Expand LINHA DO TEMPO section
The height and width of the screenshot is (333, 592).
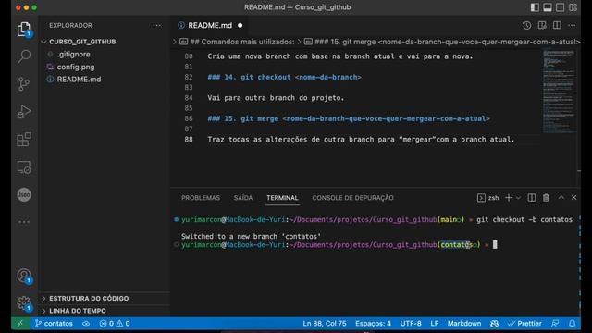pos(78,311)
